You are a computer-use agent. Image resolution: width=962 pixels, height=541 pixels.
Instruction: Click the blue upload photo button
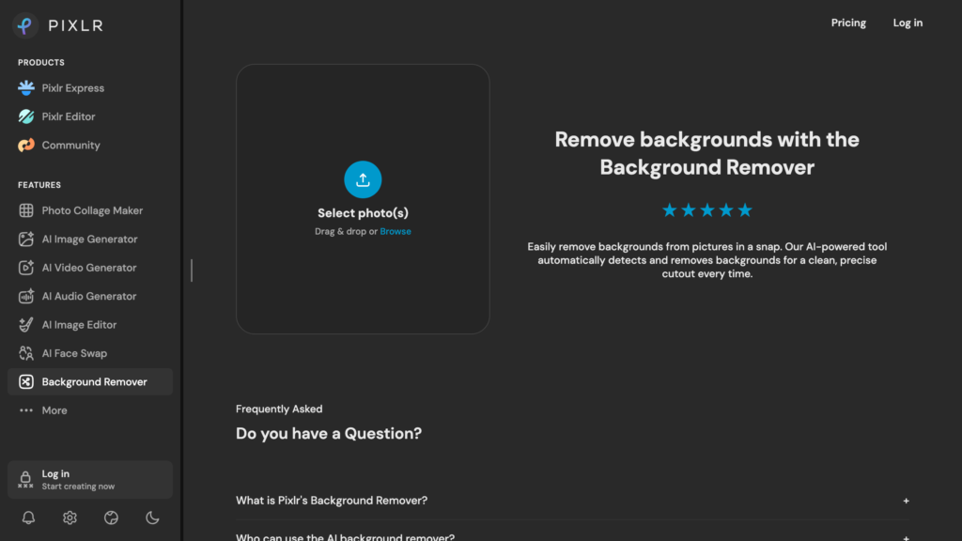click(x=363, y=179)
